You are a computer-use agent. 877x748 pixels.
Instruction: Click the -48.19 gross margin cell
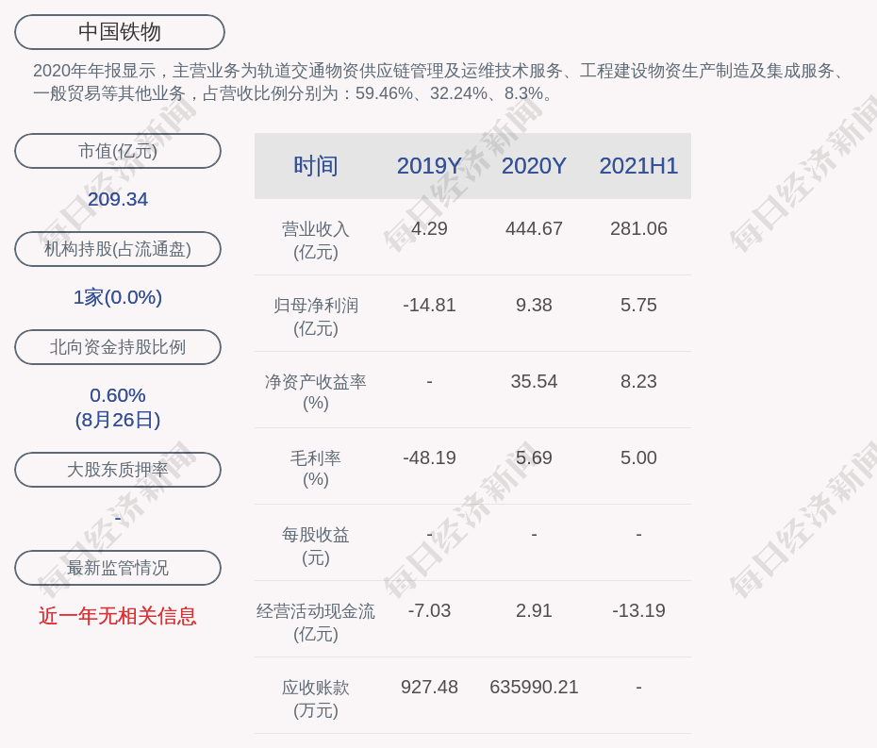429,458
